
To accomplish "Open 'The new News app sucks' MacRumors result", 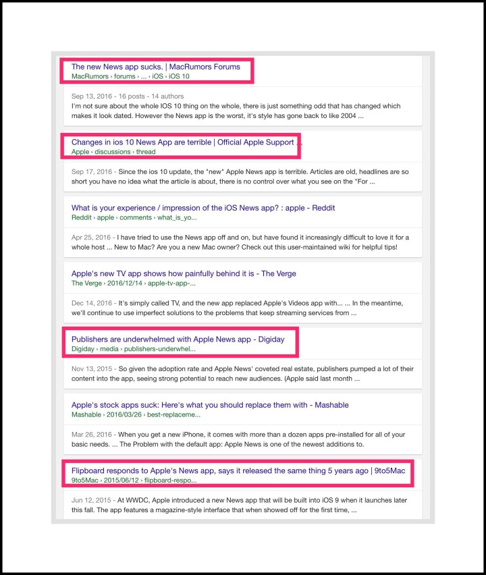I will point(155,67).
